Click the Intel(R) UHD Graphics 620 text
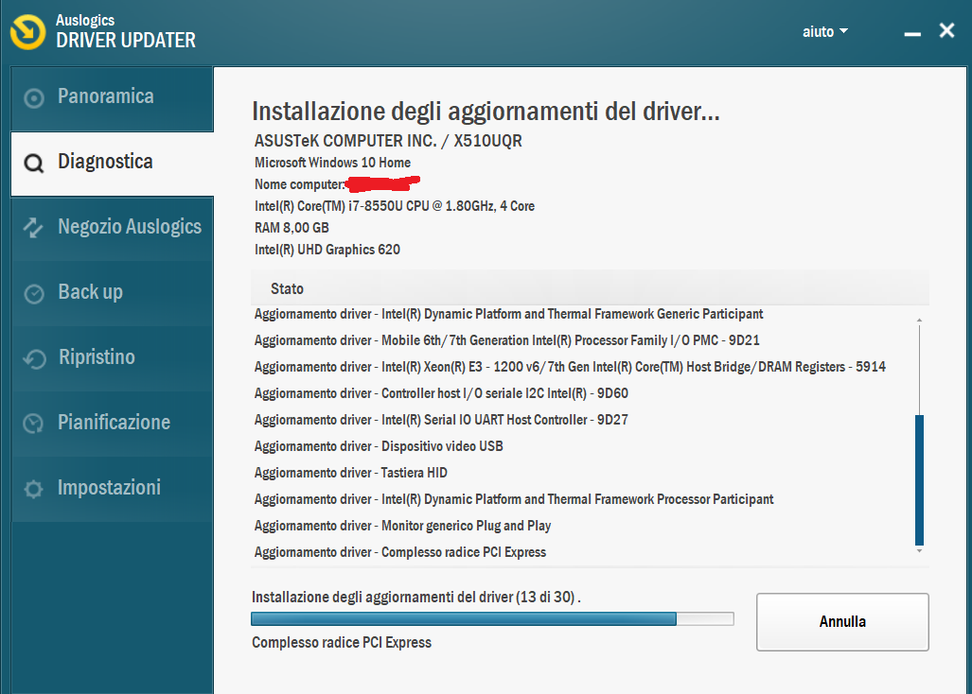 coord(327,250)
